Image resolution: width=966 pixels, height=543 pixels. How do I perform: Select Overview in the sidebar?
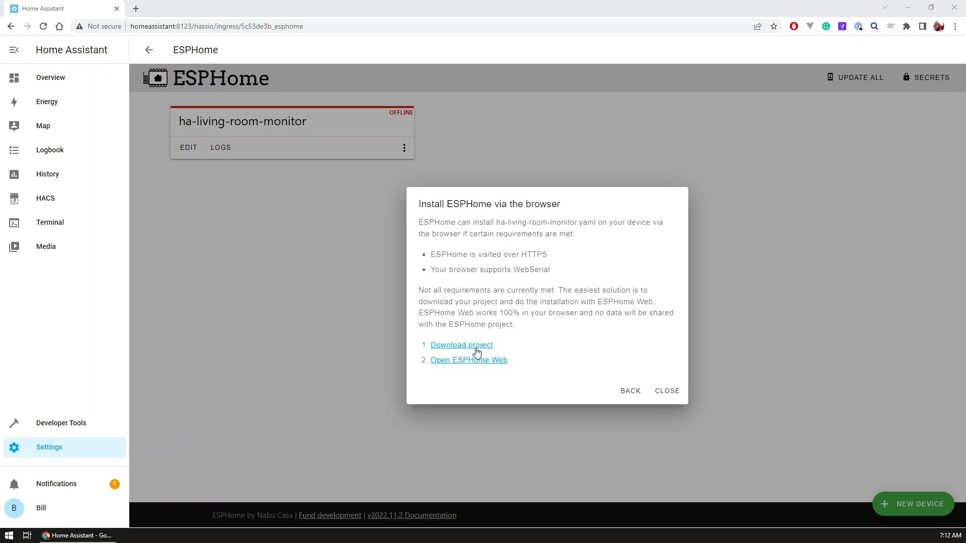tap(64, 77)
